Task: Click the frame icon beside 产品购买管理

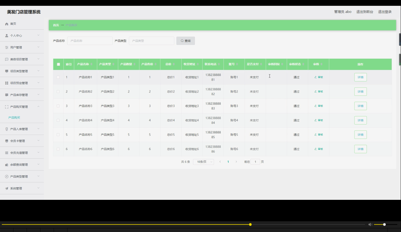Action: [7, 107]
